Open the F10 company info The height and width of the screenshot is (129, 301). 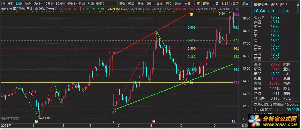pyautogui.click(x=168, y=4)
